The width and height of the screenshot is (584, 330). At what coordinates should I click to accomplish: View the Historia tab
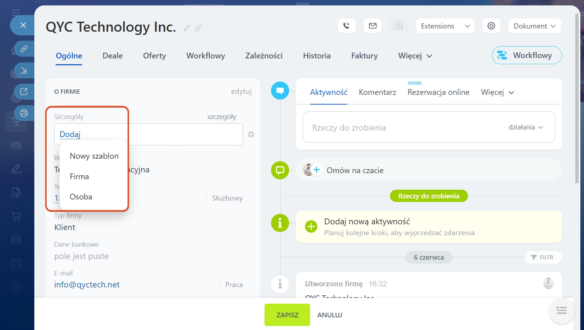coord(317,56)
